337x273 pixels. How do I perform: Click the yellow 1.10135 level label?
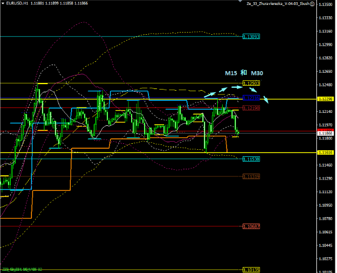click(251, 269)
